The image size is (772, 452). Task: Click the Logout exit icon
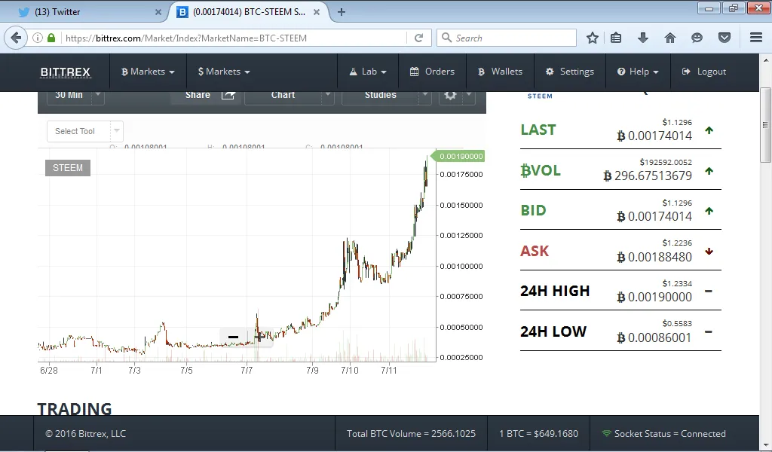point(686,72)
